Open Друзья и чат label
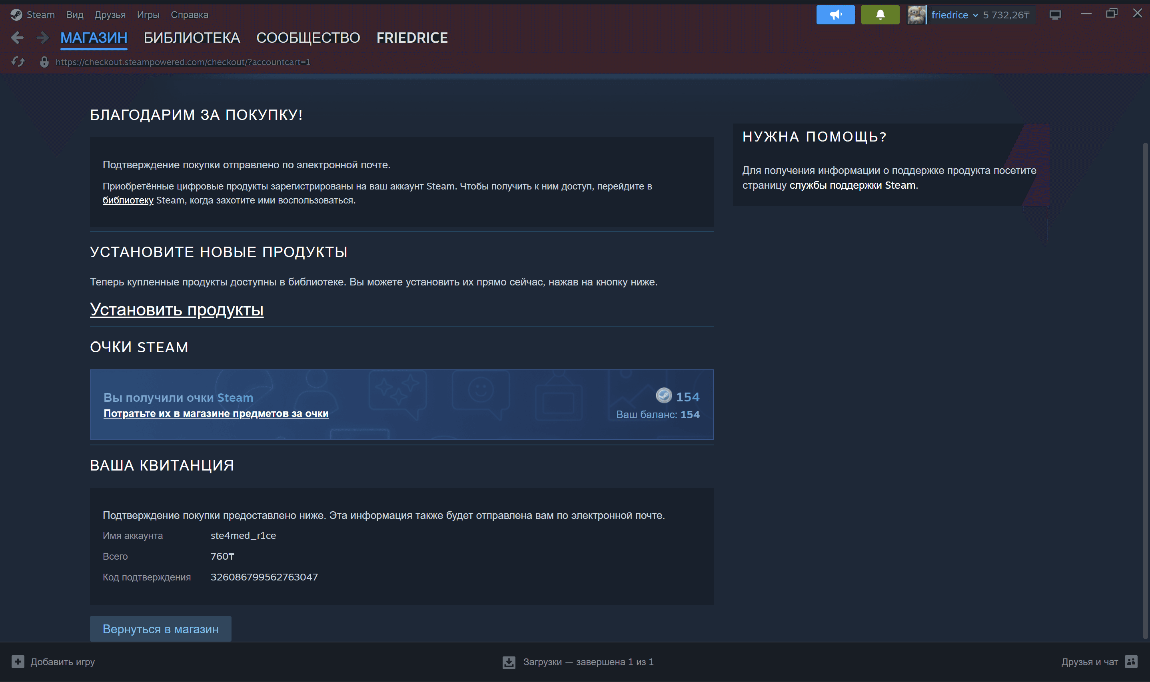Image resolution: width=1150 pixels, height=682 pixels. pos(1089,662)
